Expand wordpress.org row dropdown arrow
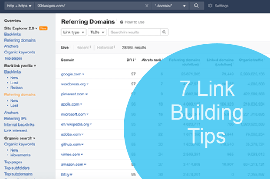Image resolution: width=270 pixels, height=179 pixels. pyautogui.click(x=88, y=84)
